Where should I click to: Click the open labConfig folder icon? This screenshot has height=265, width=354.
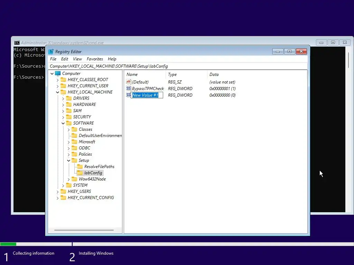[x=80, y=173]
